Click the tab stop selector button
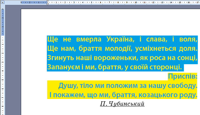Viewport: 200px width, 115px height. (x=2, y=2)
